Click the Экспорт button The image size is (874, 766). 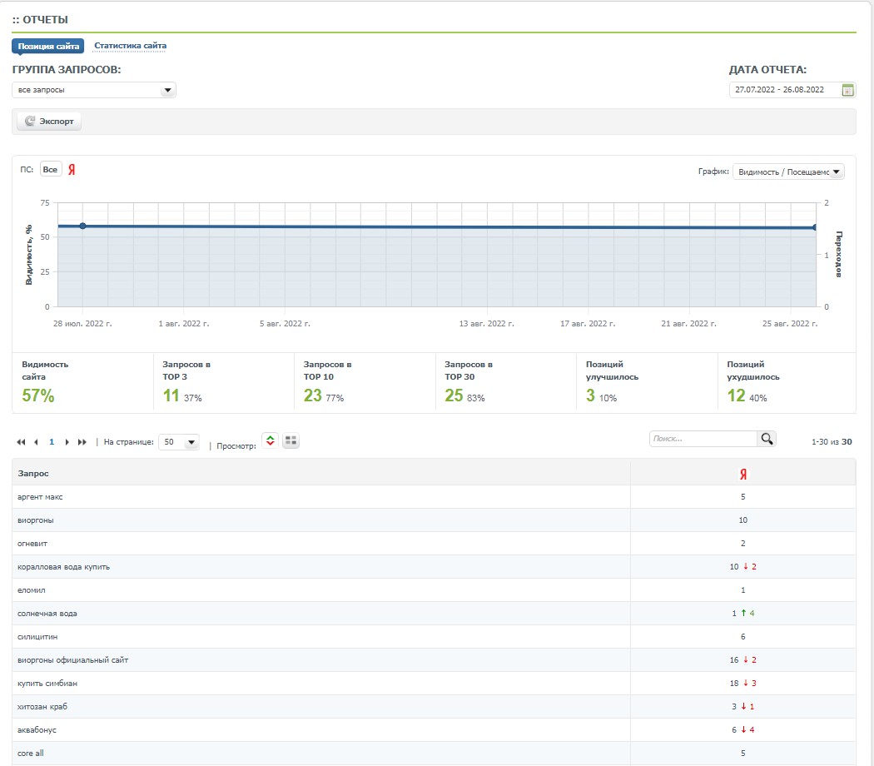point(49,122)
